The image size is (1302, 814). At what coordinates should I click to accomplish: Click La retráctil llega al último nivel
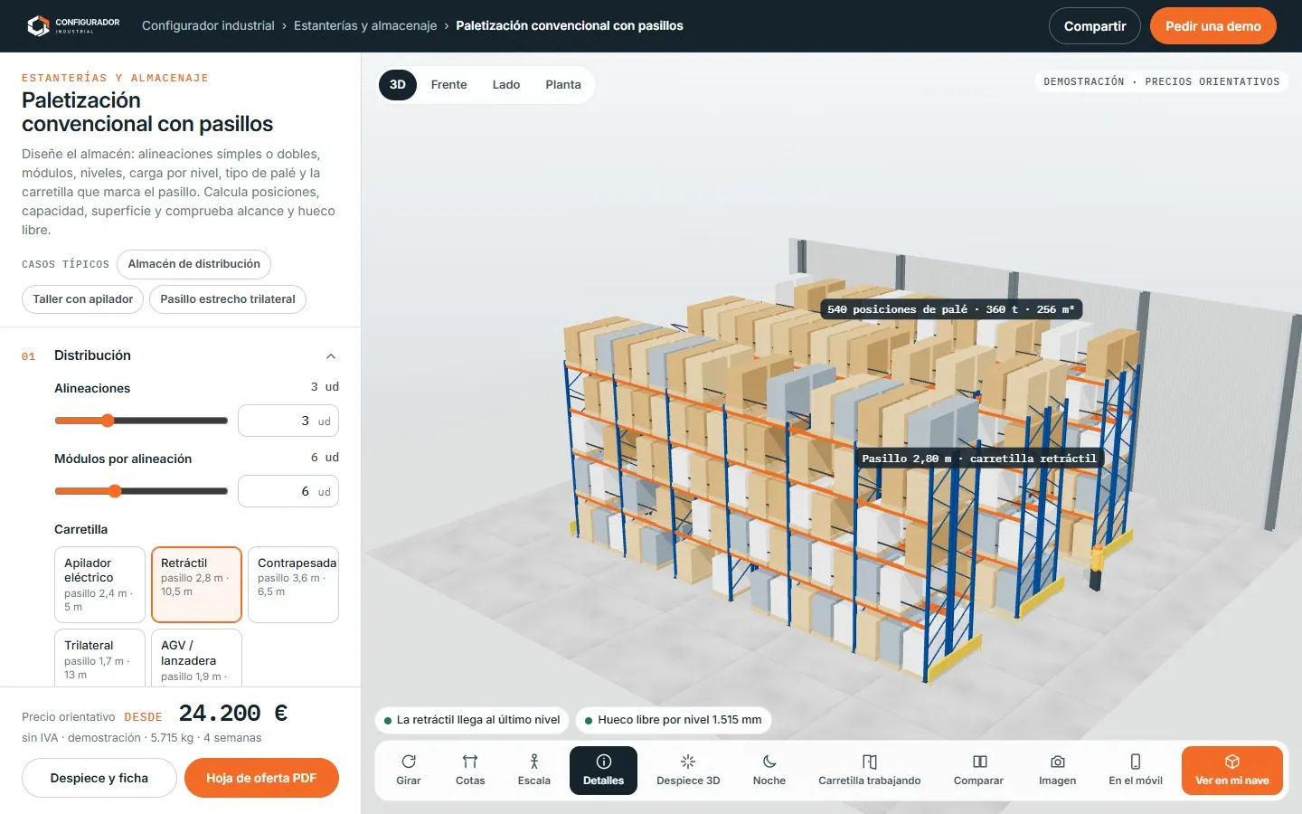pyautogui.click(x=471, y=720)
